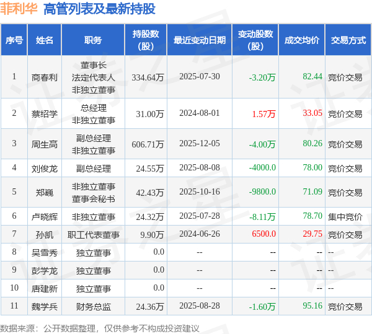Click the date 2025-07-28
372x334 pixels.
pyautogui.click(x=200, y=216)
